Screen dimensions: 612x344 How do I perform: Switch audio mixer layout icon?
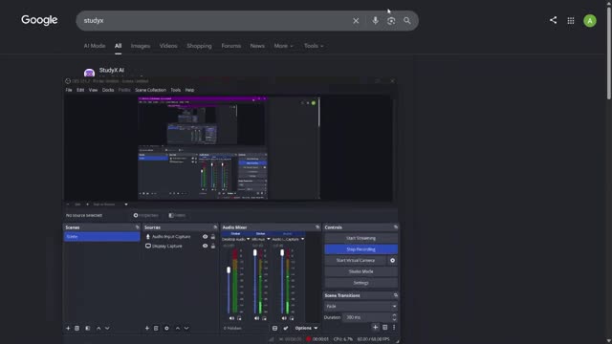coord(274,328)
